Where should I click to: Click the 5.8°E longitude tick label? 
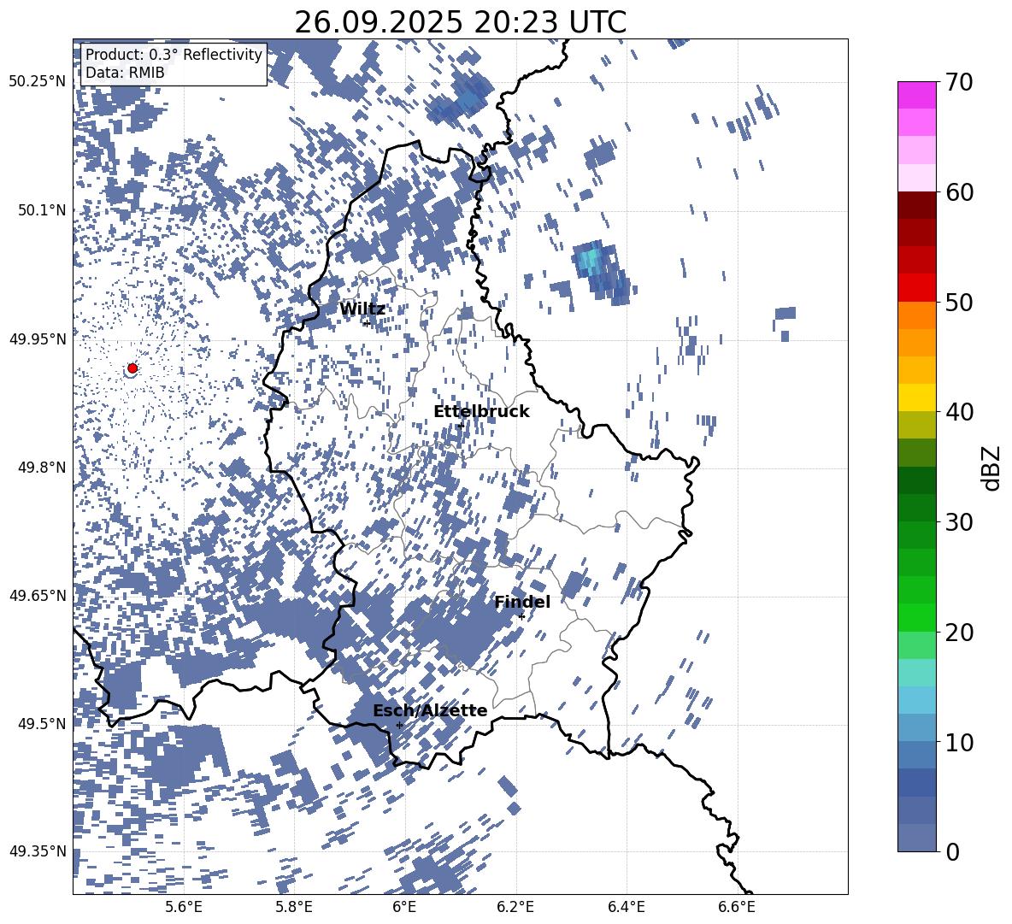pyautogui.click(x=294, y=907)
